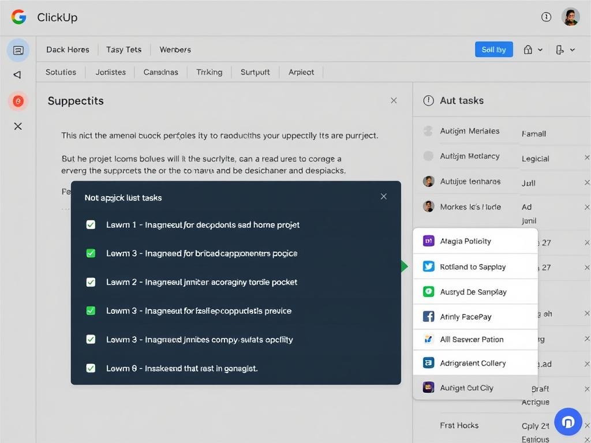Screen dimensions: 591x443
Task: Toggle checkbox for Lawm 6 task
Action: pyautogui.click(x=91, y=367)
